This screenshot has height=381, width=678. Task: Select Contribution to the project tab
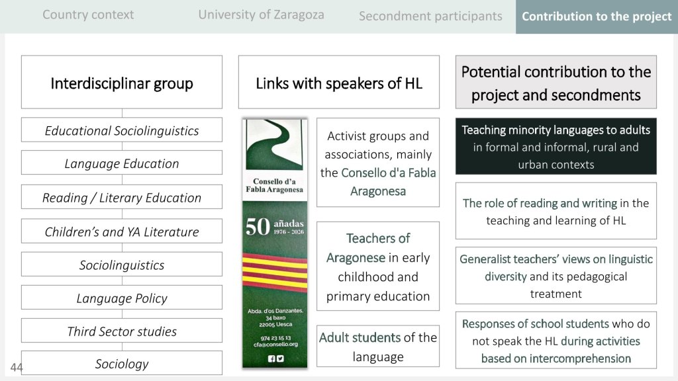[x=597, y=17]
